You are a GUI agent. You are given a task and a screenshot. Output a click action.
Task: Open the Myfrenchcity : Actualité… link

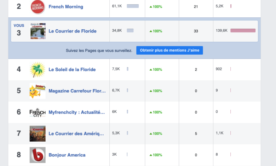click(x=76, y=112)
